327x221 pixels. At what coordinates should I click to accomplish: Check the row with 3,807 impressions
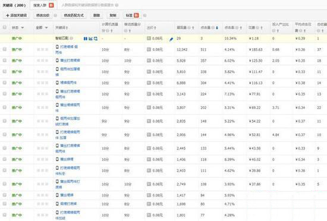(4, 108)
